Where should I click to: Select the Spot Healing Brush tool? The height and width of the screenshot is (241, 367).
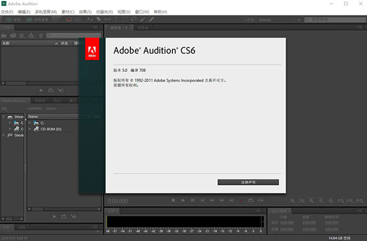152,19
